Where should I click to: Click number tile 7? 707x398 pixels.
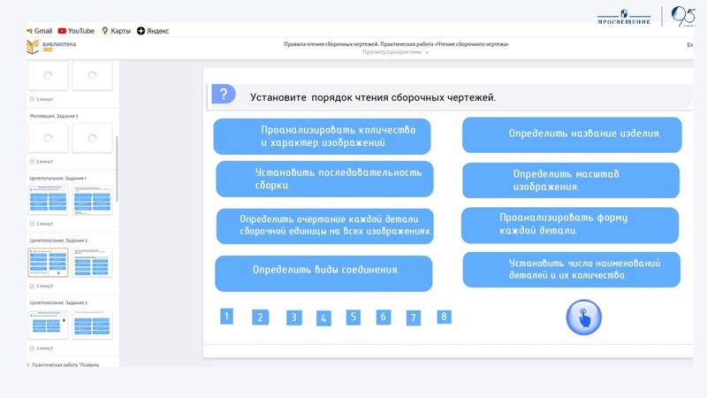pyautogui.click(x=414, y=318)
